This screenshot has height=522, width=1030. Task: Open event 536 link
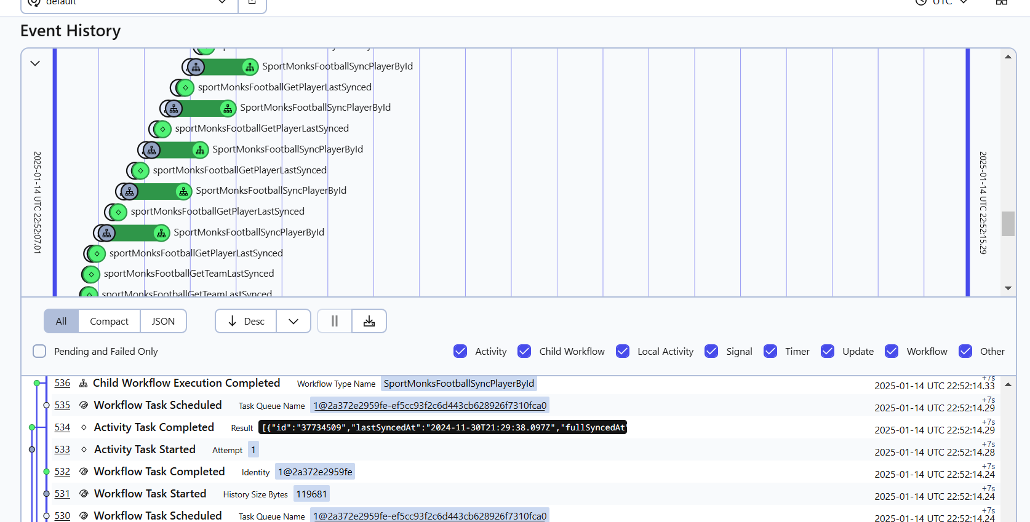(x=62, y=383)
